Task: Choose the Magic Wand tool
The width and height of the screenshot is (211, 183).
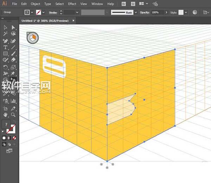Action: click(5, 34)
